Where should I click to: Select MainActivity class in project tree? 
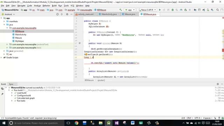point(21,35)
